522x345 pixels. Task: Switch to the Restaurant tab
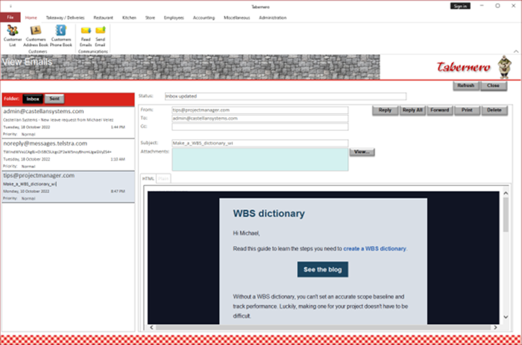point(103,17)
